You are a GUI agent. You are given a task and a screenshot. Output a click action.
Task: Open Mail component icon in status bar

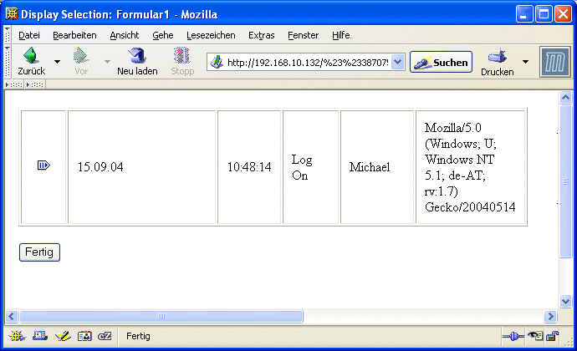38,336
